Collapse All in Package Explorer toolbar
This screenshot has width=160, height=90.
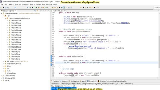pyautogui.click(x=35, y=11)
